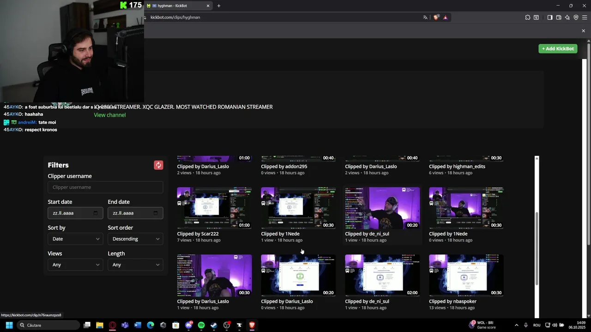591x332 pixels.
Task: Open the clip by 1Nede with 1 view
Action: [298, 208]
